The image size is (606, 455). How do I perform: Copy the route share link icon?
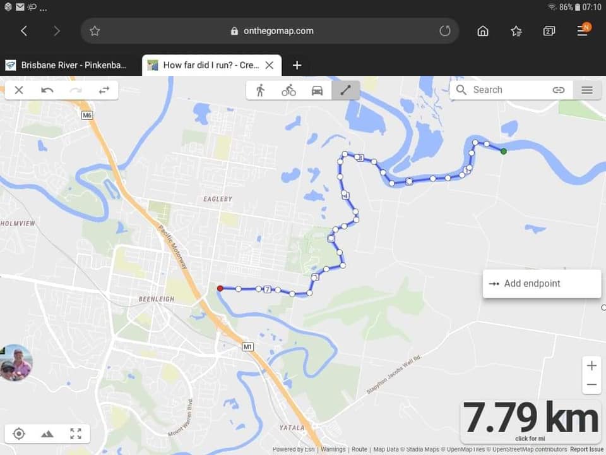click(558, 90)
